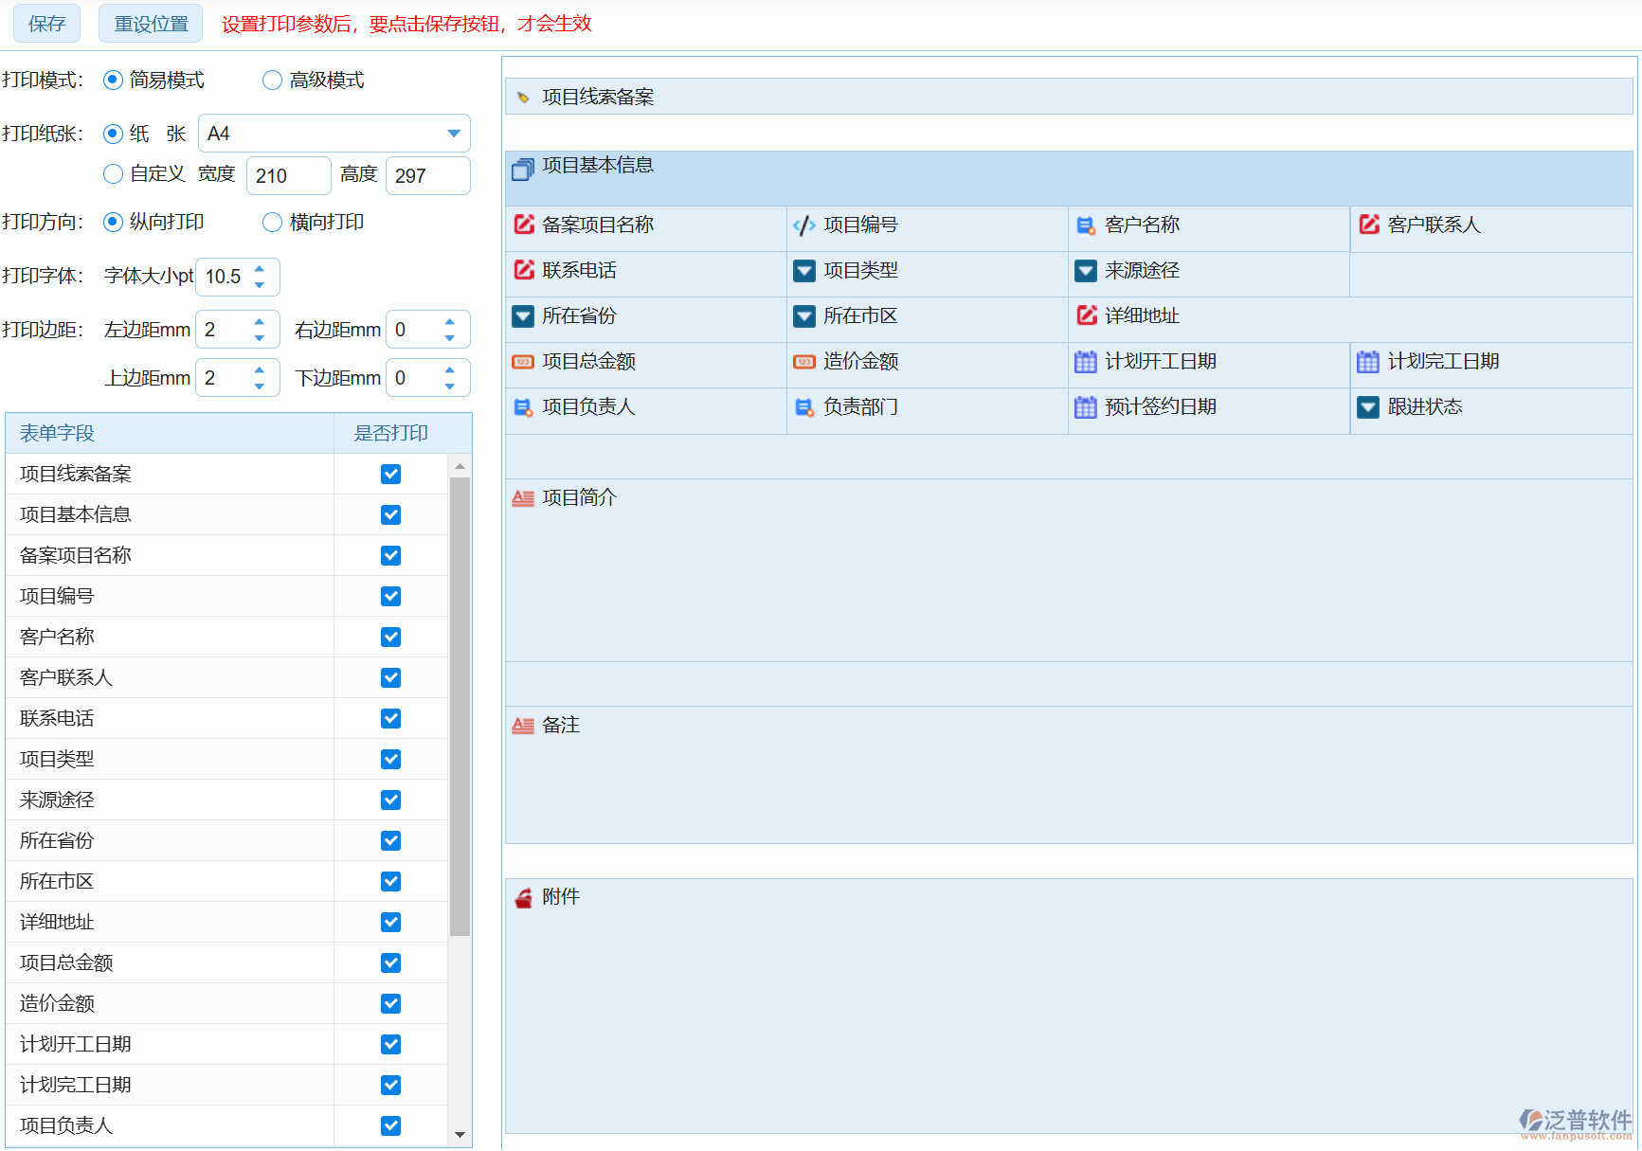Image resolution: width=1642 pixels, height=1151 pixels.
Task: Click the number icon beside 项目总金额
Action: click(x=523, y=361)
